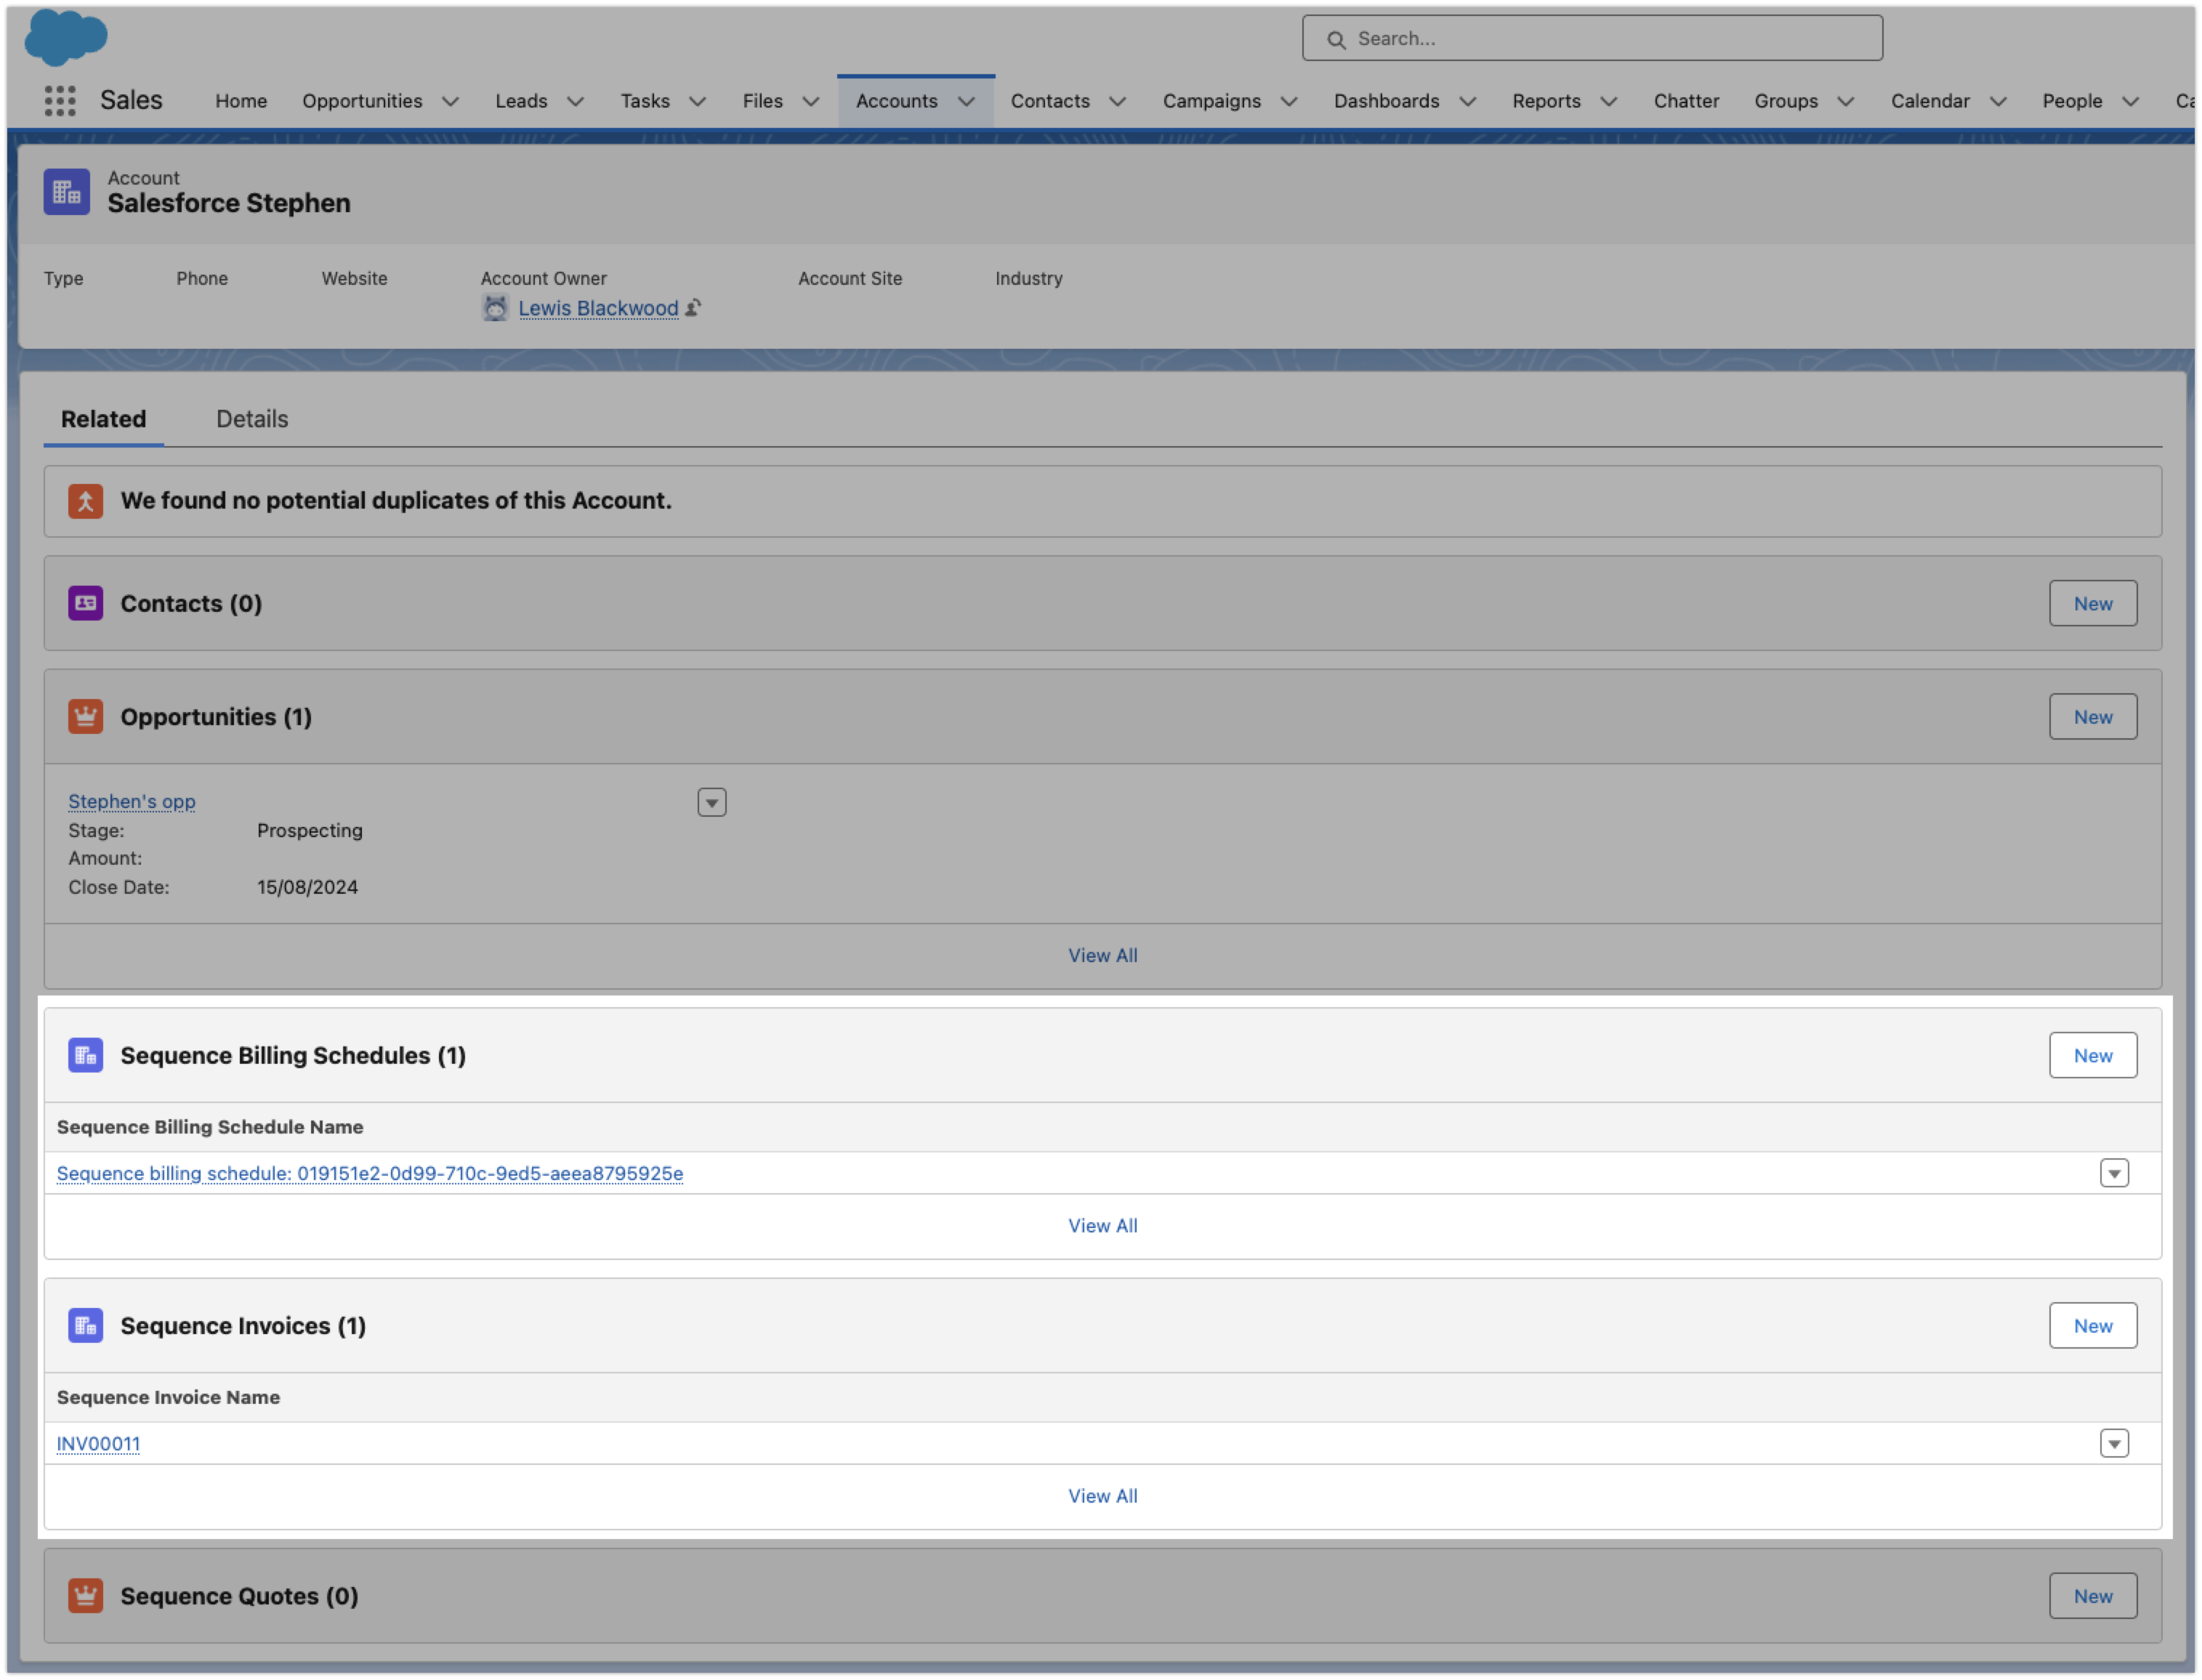
Task: Click the Salesforce cloud logo
Action: (x=66, y=38)
